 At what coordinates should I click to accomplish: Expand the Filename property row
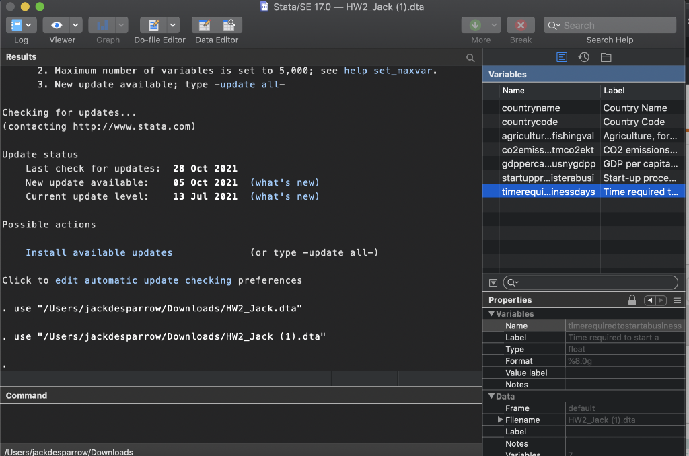pos(500,420)
